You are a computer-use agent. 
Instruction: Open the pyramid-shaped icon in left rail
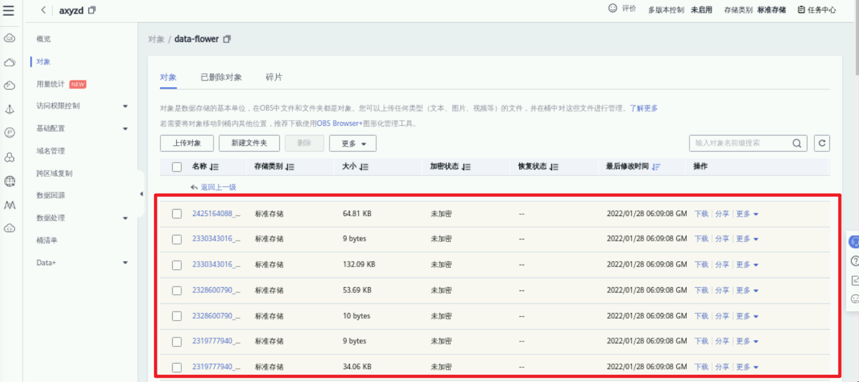click(x=10, y=109)
